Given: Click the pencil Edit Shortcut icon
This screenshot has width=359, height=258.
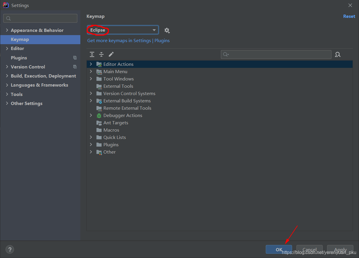Looking at the screenshot, I should tap(111, 54).
